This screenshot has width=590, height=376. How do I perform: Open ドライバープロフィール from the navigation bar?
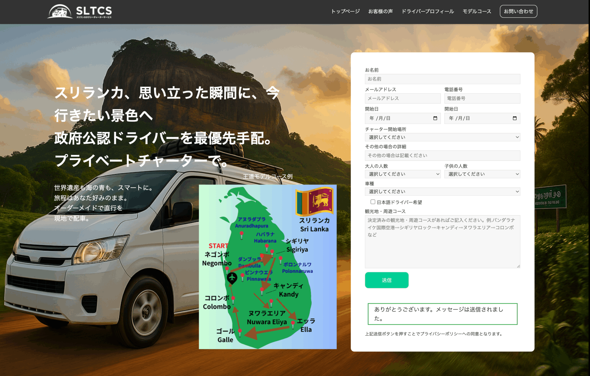(x=428, y=11)
